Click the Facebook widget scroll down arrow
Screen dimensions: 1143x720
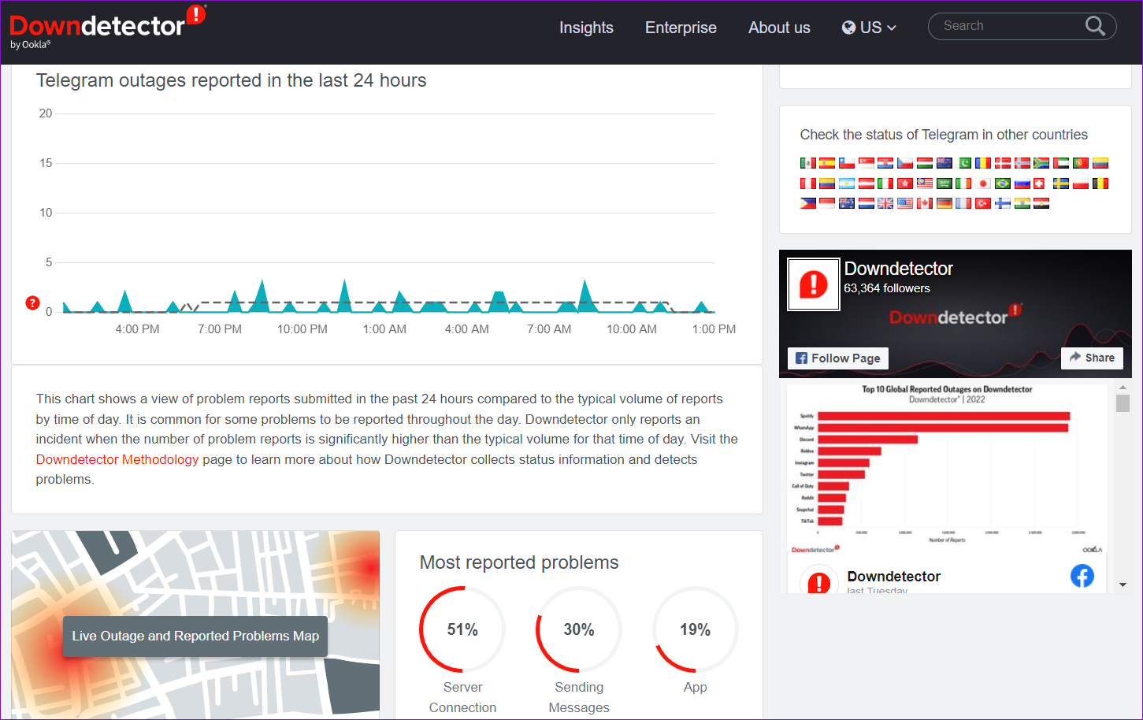click(x=1123, y=585)
